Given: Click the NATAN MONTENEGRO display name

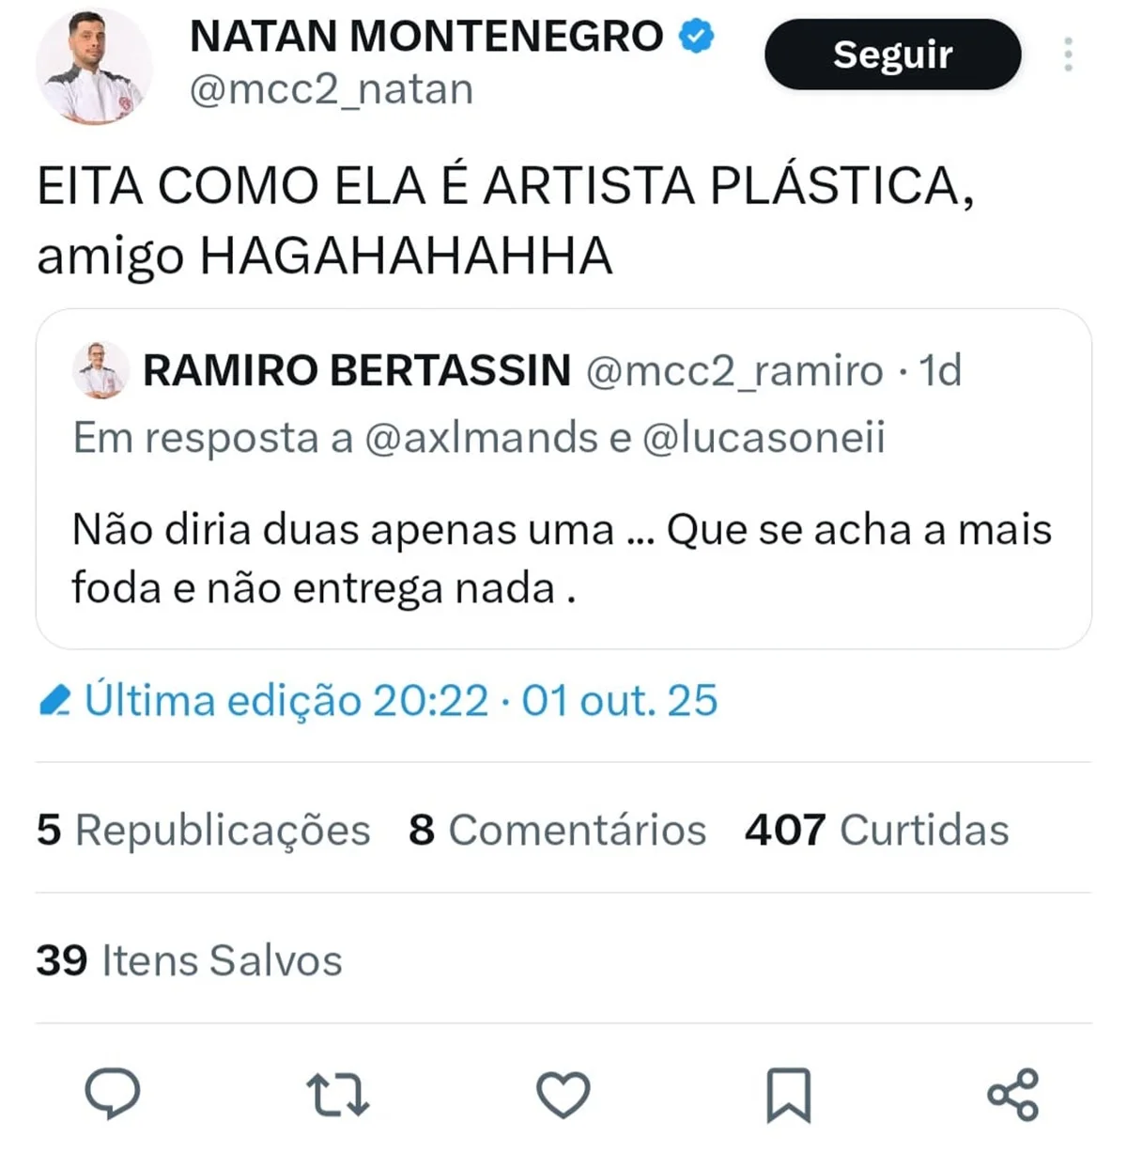Looking at the screenshot, I should click(x=426, y=38).
